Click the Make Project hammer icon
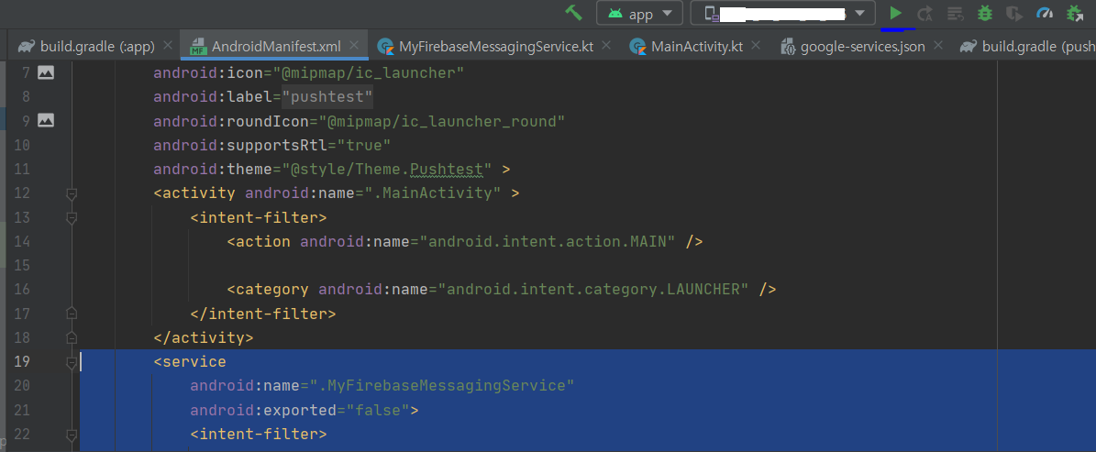Image resolution: width=1096 pixels, height=452 pixels. 574,13
